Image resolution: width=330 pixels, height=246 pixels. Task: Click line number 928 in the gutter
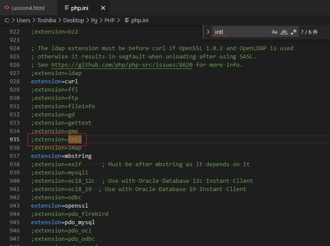coord(14,82)
